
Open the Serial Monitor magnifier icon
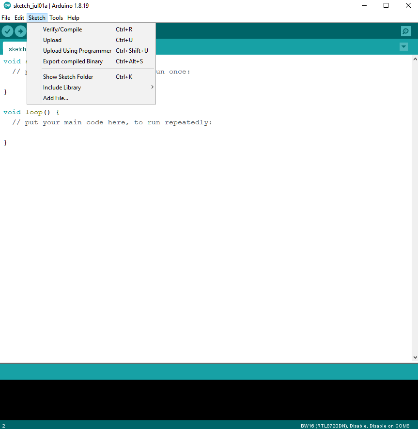click(x=406, y=31)
